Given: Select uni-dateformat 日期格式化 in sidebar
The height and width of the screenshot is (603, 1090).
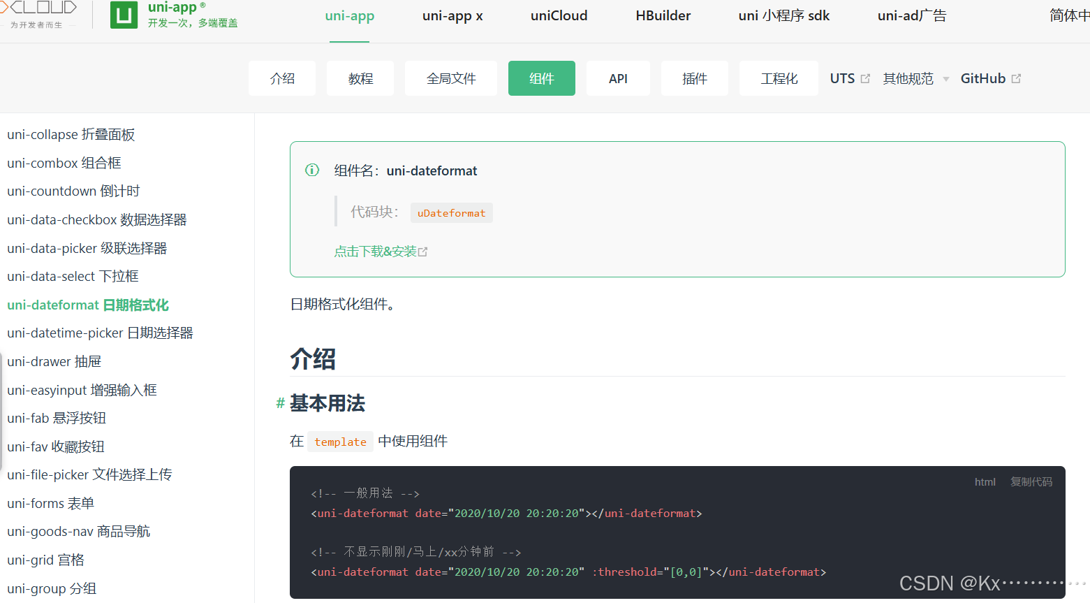Looking at the screenshot, I should 88,305.
